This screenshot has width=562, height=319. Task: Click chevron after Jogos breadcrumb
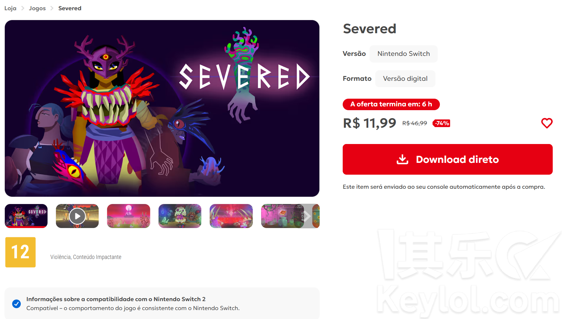click(x=52, y=8)
